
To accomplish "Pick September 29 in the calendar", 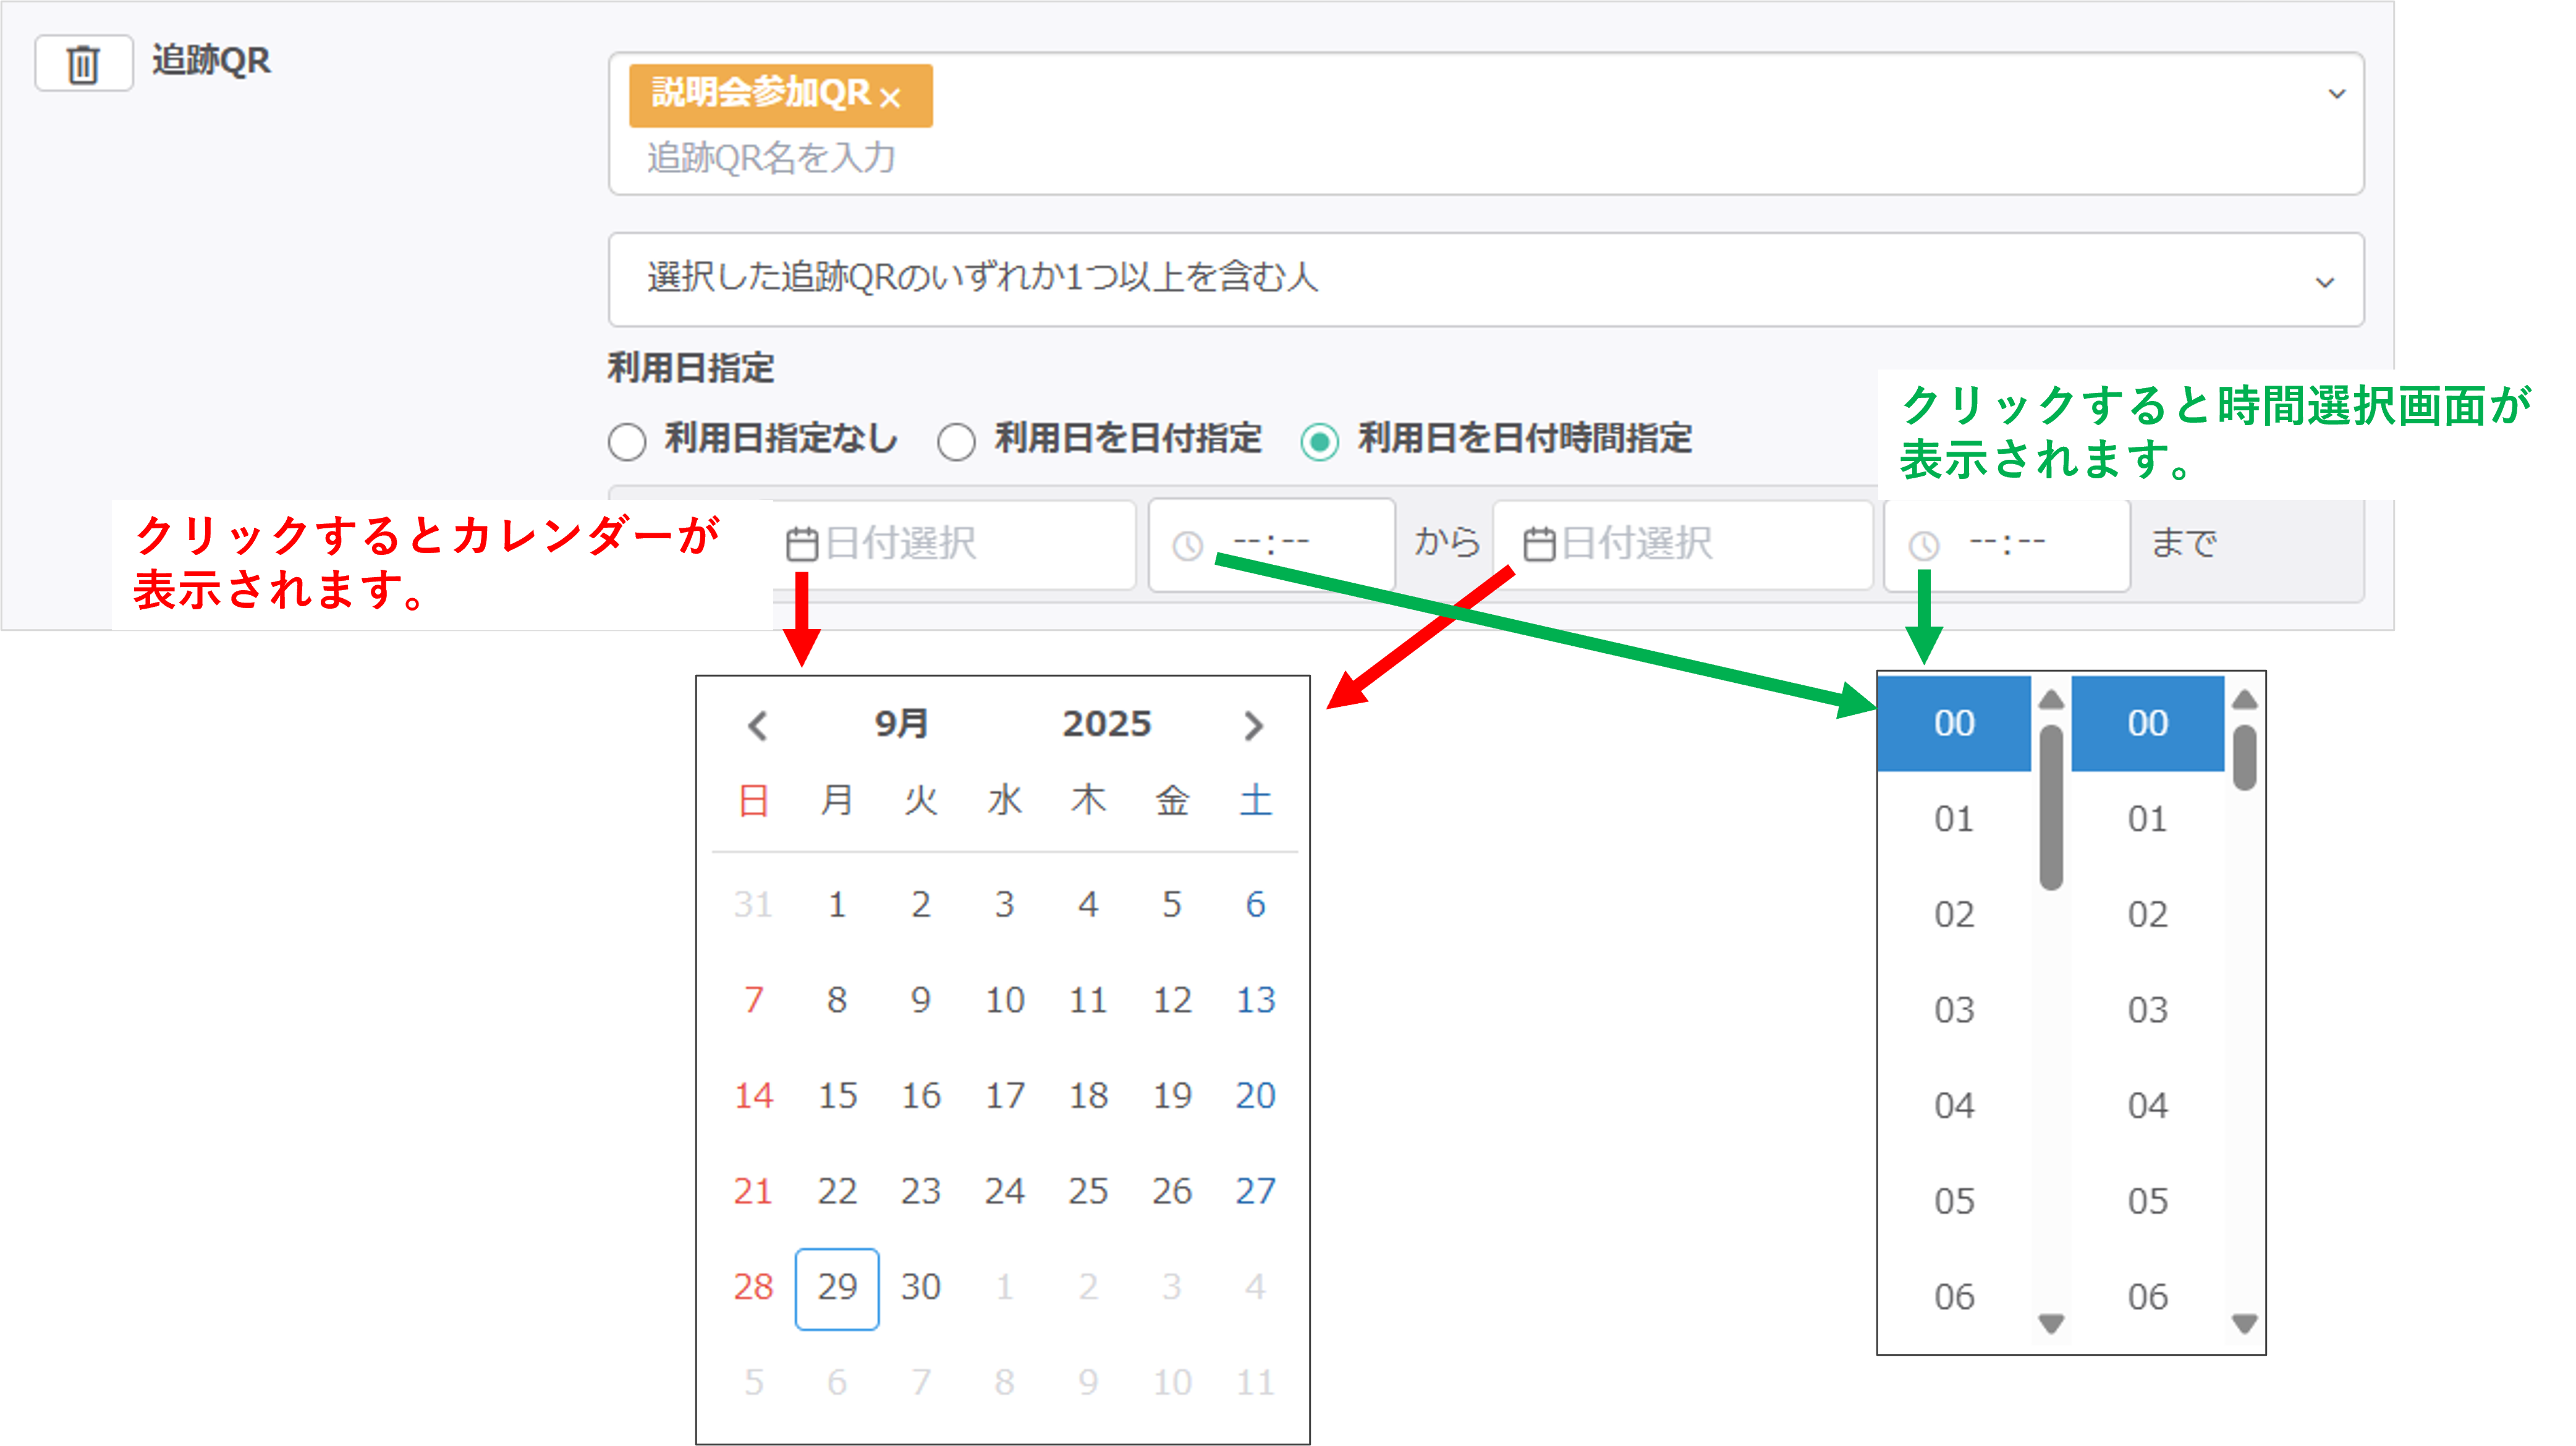I will coord(837,1287).
